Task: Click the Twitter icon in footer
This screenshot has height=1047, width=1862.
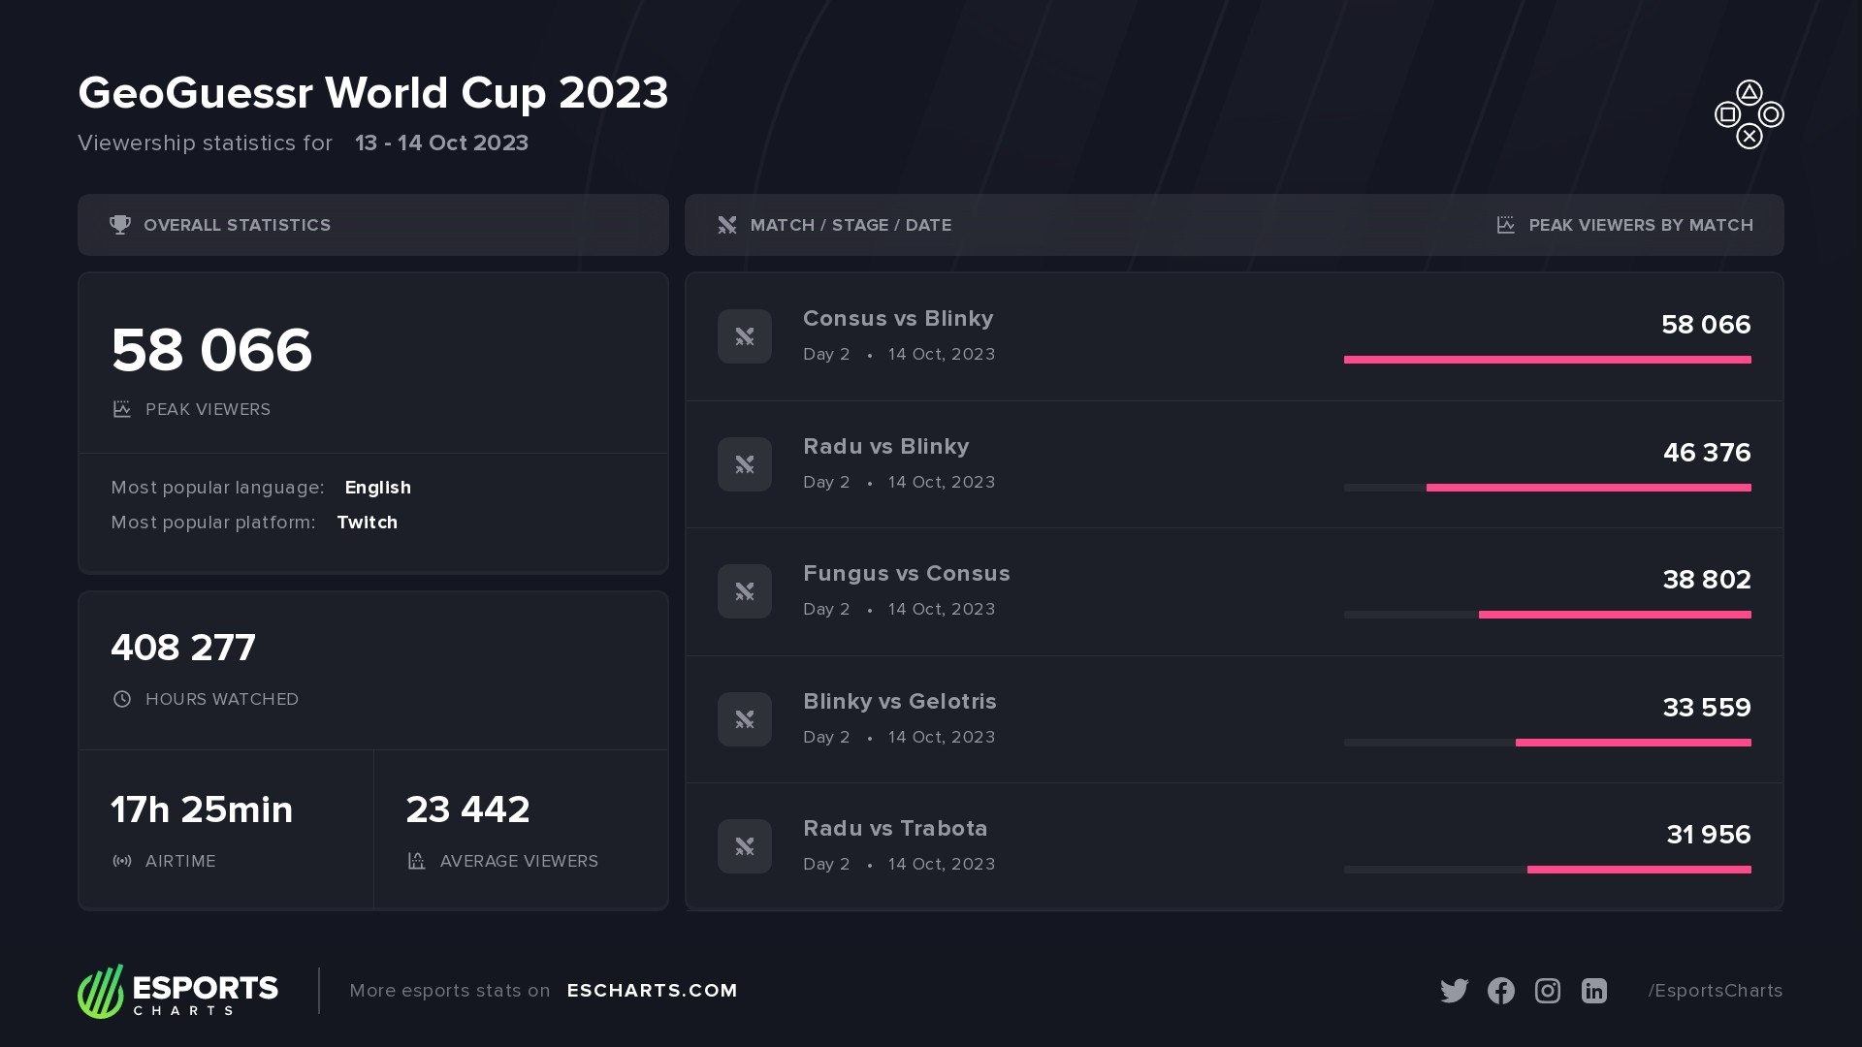Action: point(1454,991)
